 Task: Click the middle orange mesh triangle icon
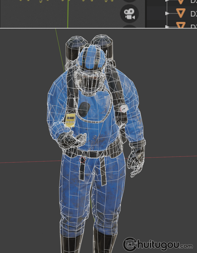point(180,13)
